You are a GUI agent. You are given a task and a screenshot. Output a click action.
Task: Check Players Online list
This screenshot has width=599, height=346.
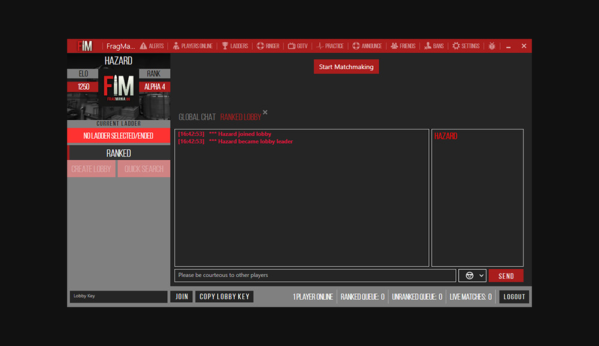pos(193,45)
